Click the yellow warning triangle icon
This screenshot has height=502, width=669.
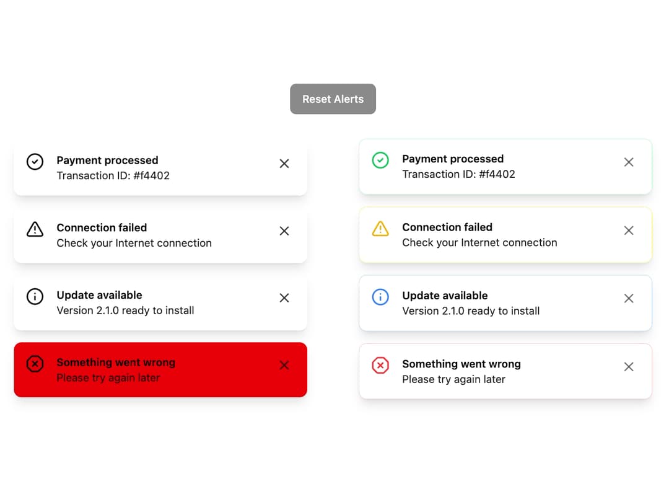(x=380, y=228)
